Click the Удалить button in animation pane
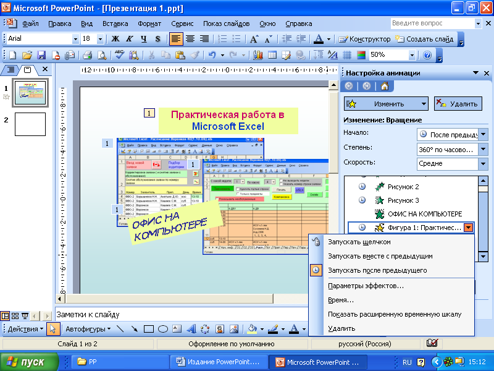This screenshot has height=371, width=494. pyautogui.click(x=458, y=104)
